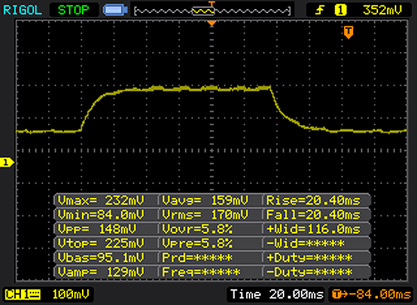Click the Vamp= 129mV measurement
The height and width of the screenshot is (305, 417).
pyautogui.click(x=101, y=272)
